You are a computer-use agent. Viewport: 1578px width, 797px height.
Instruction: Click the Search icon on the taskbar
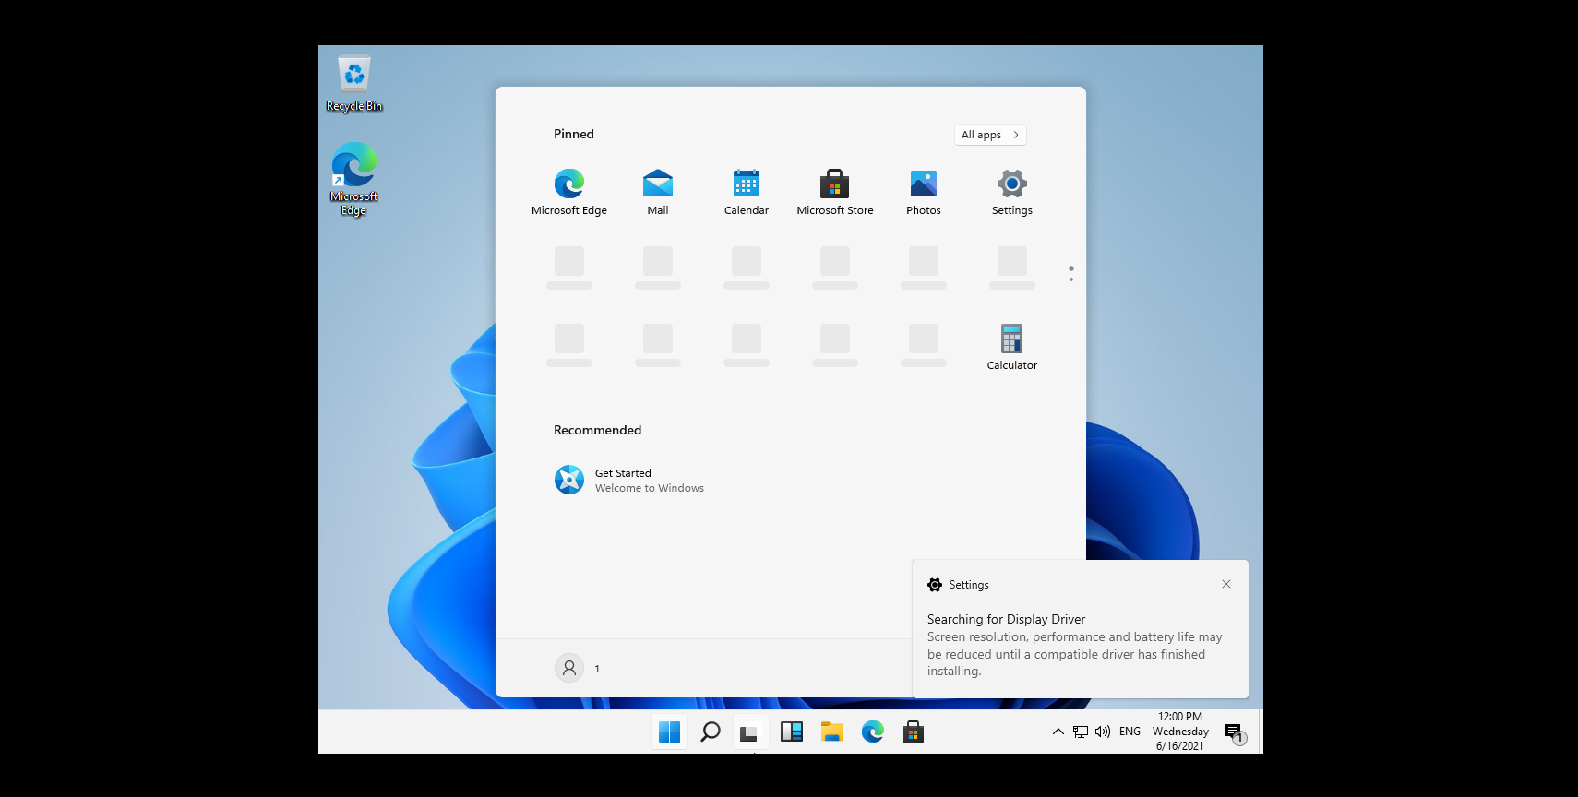(711, 732)
